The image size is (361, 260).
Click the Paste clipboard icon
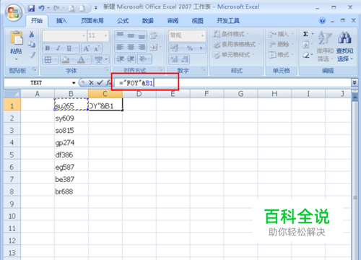click(17, 38)
